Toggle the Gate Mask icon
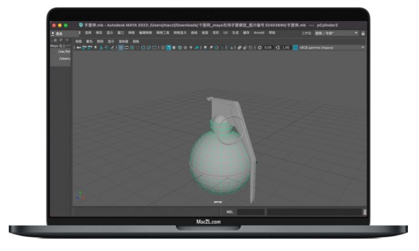Screen dimensions: 419x251 coord(138,48)
